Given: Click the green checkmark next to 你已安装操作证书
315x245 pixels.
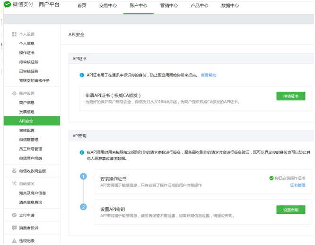Looking at the screenshot, I should point(271,178).
